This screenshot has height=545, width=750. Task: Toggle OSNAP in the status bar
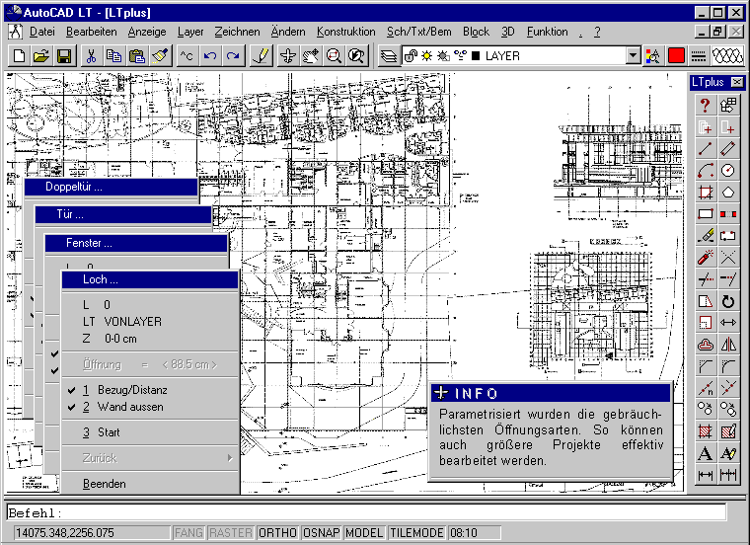(321, 532)
